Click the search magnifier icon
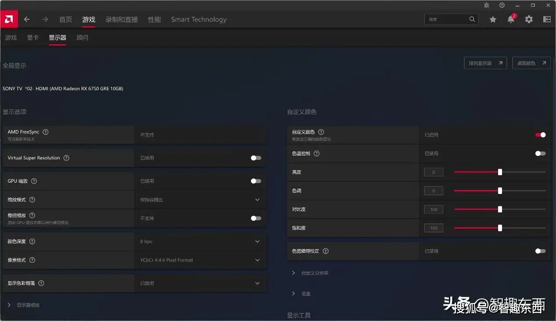Image resolution: width=556 pixels, height=321 pixels. pyautogui.click(x=472, y=19)
